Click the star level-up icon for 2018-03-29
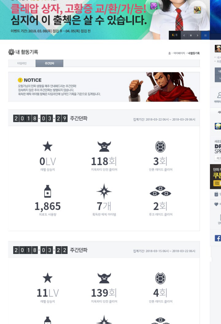This screenshot has width=221, height=324. [x=47, y=146]
